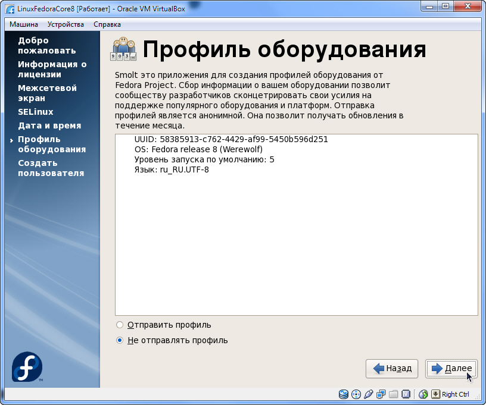This screenshot has height=405, width=486.
Task: Click the 'Назад' back button
Action: tap(392, 369)
